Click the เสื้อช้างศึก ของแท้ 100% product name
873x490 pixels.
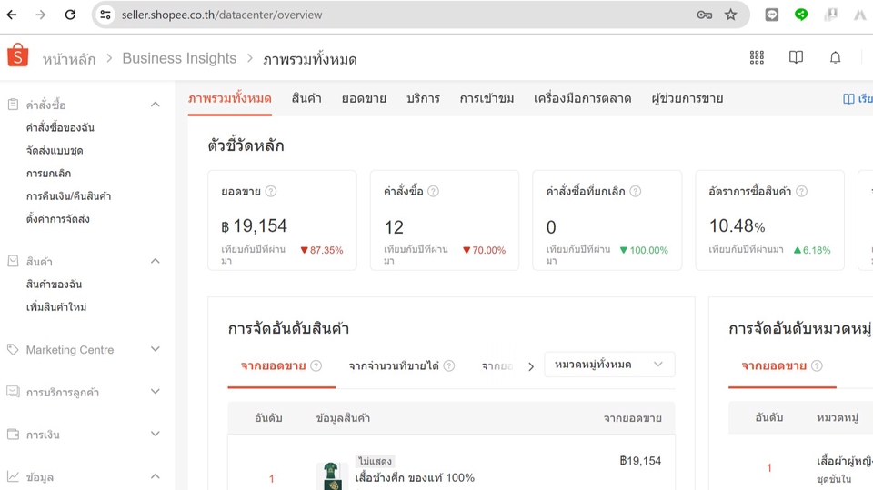click(415, 478)
